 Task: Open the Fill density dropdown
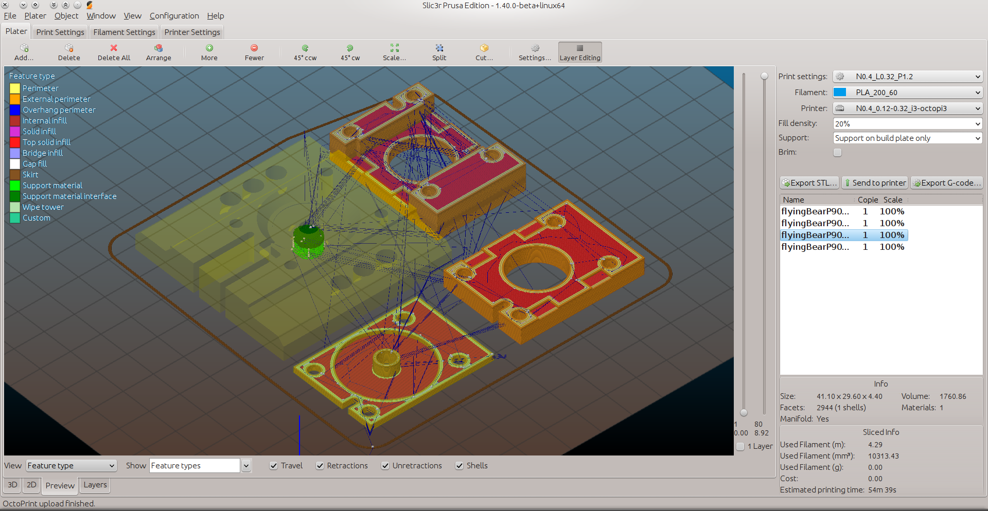(x=908, y=124)
